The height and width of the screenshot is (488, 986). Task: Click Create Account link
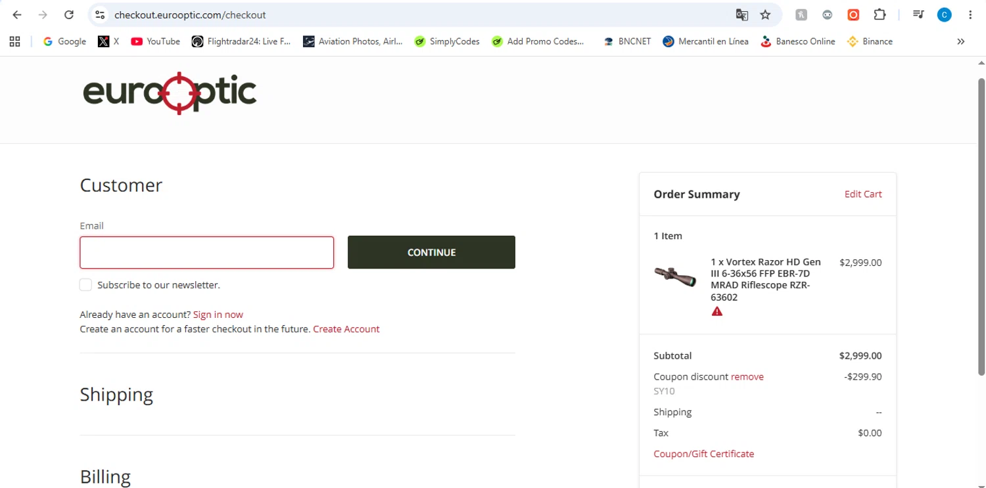coord(346,329)
